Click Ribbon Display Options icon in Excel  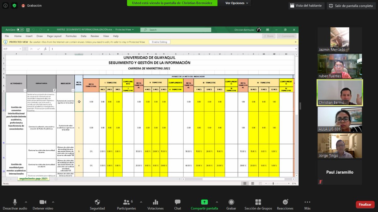pyautogui.click(x=267, y=30)
